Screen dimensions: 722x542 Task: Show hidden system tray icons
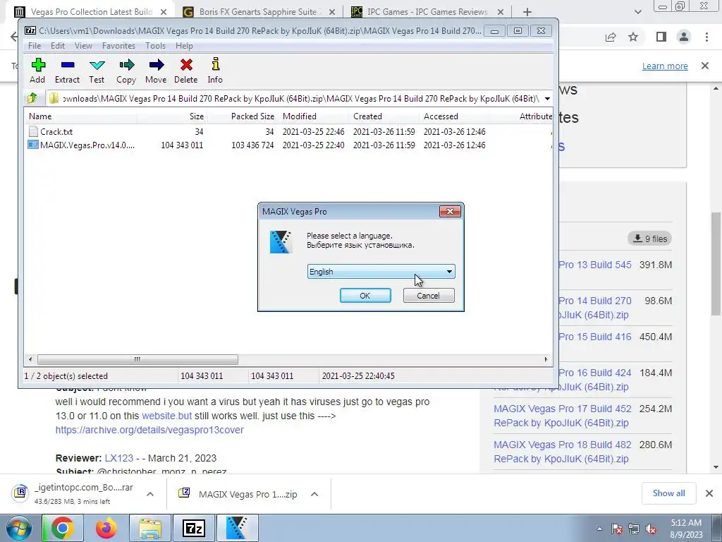[x=599, y=529]
